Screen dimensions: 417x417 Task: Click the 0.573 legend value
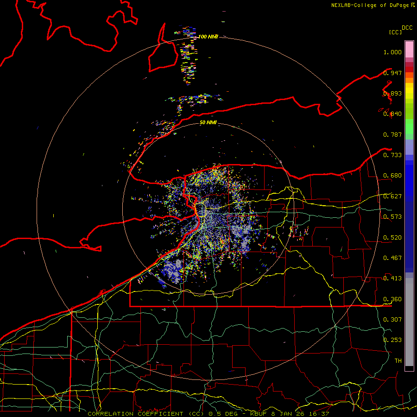coord(392,216)
